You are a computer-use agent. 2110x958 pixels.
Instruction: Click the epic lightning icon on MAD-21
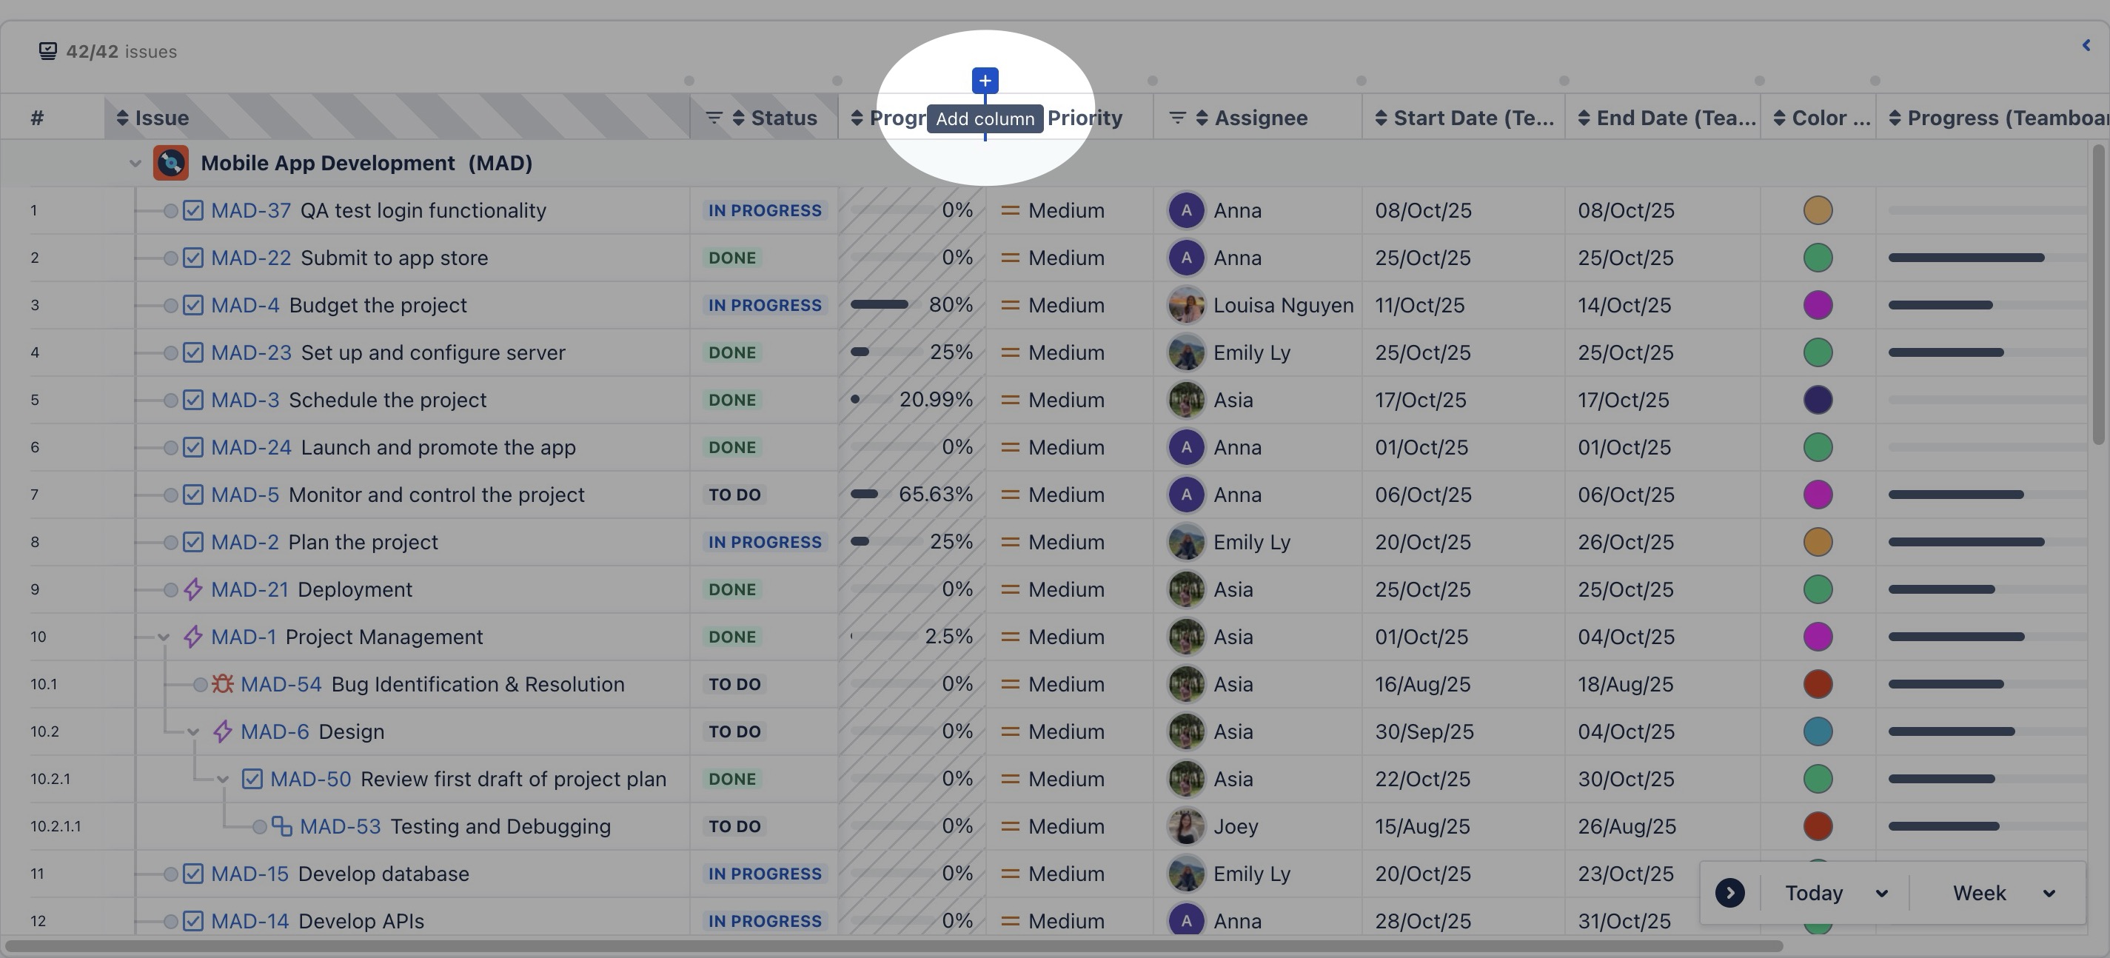(x=192, y=589)
